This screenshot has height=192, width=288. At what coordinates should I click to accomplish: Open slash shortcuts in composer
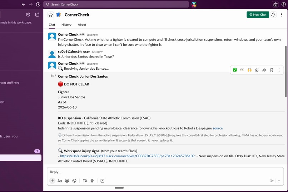(103, 181)
